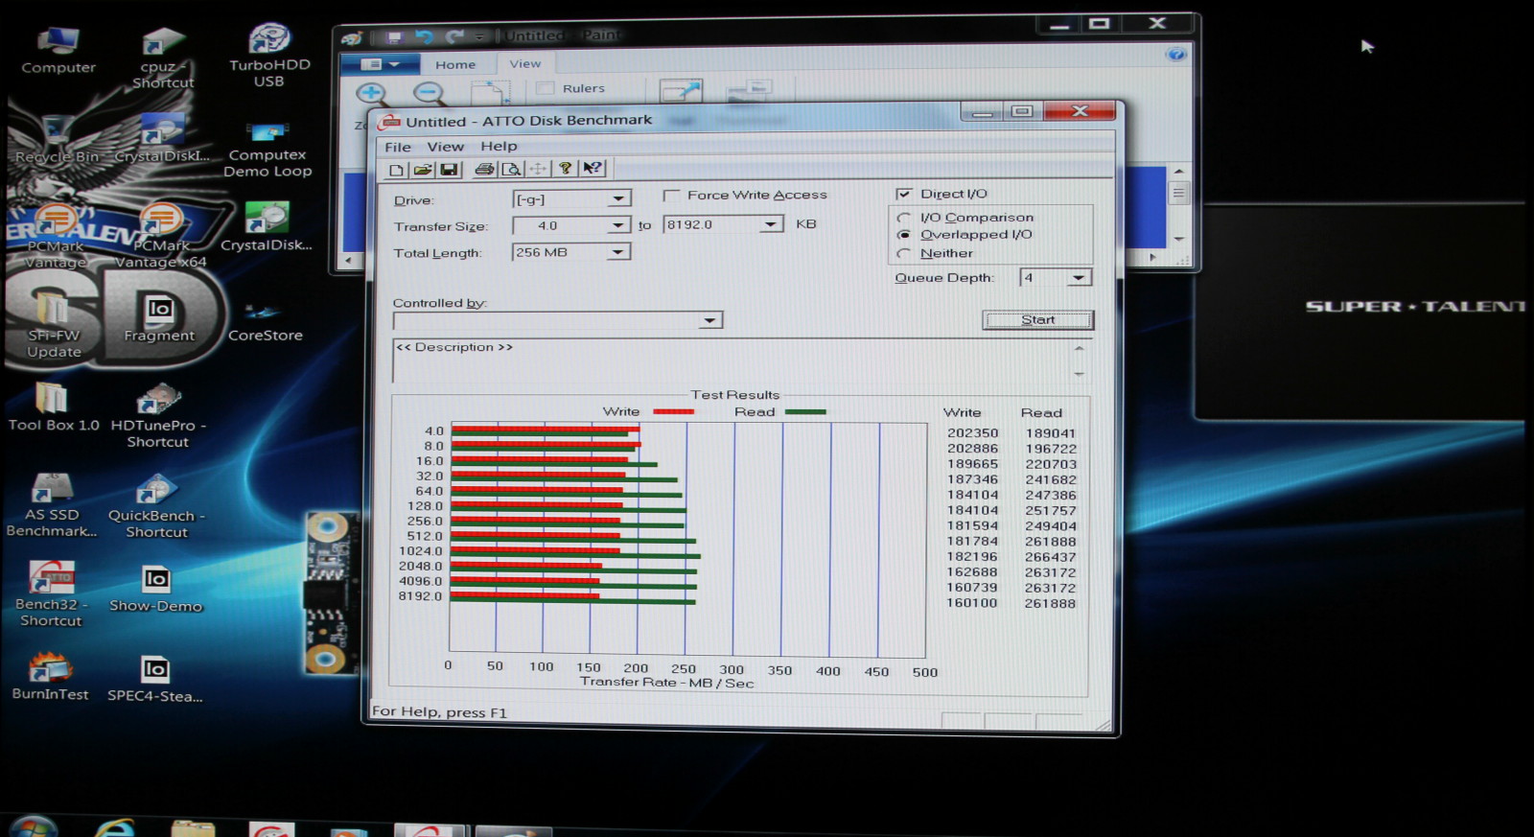Click the Print Preview icon in ATTO toolbar
Viewport: 1534px width, 837px height.
coord(512,170)
